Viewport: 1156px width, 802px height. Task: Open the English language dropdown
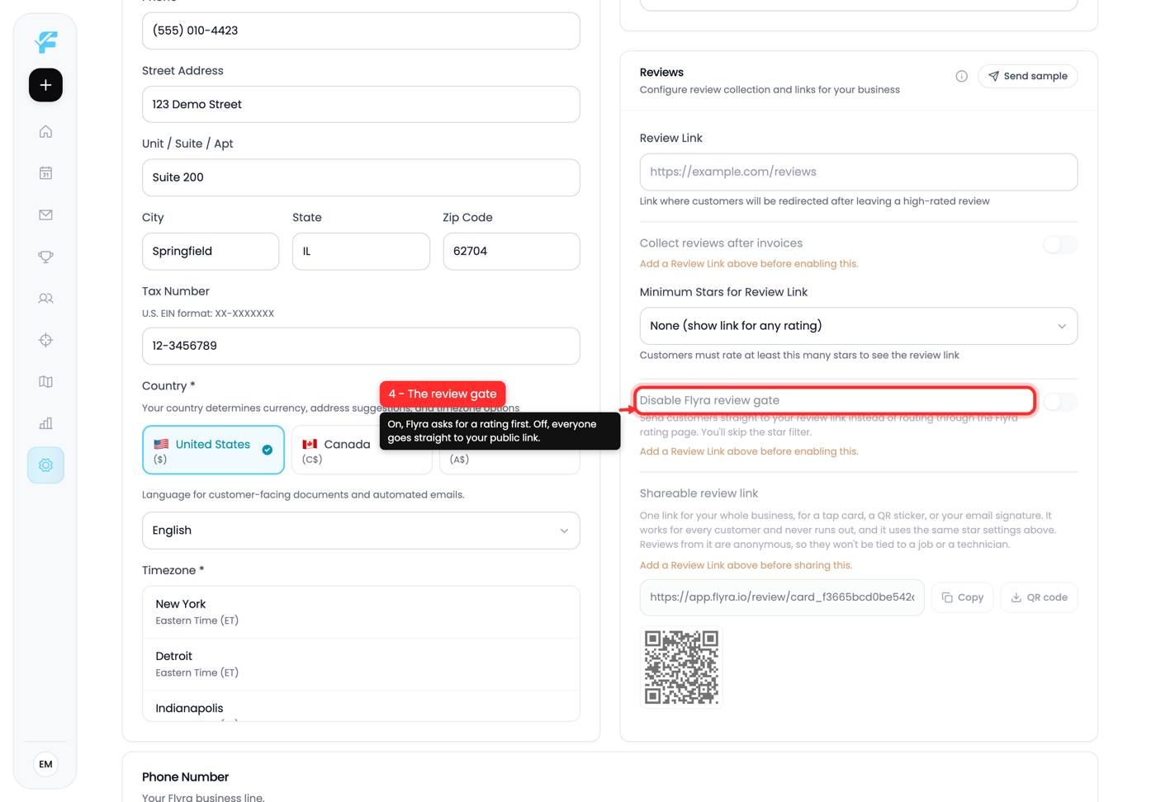click(x=361, y=531)
